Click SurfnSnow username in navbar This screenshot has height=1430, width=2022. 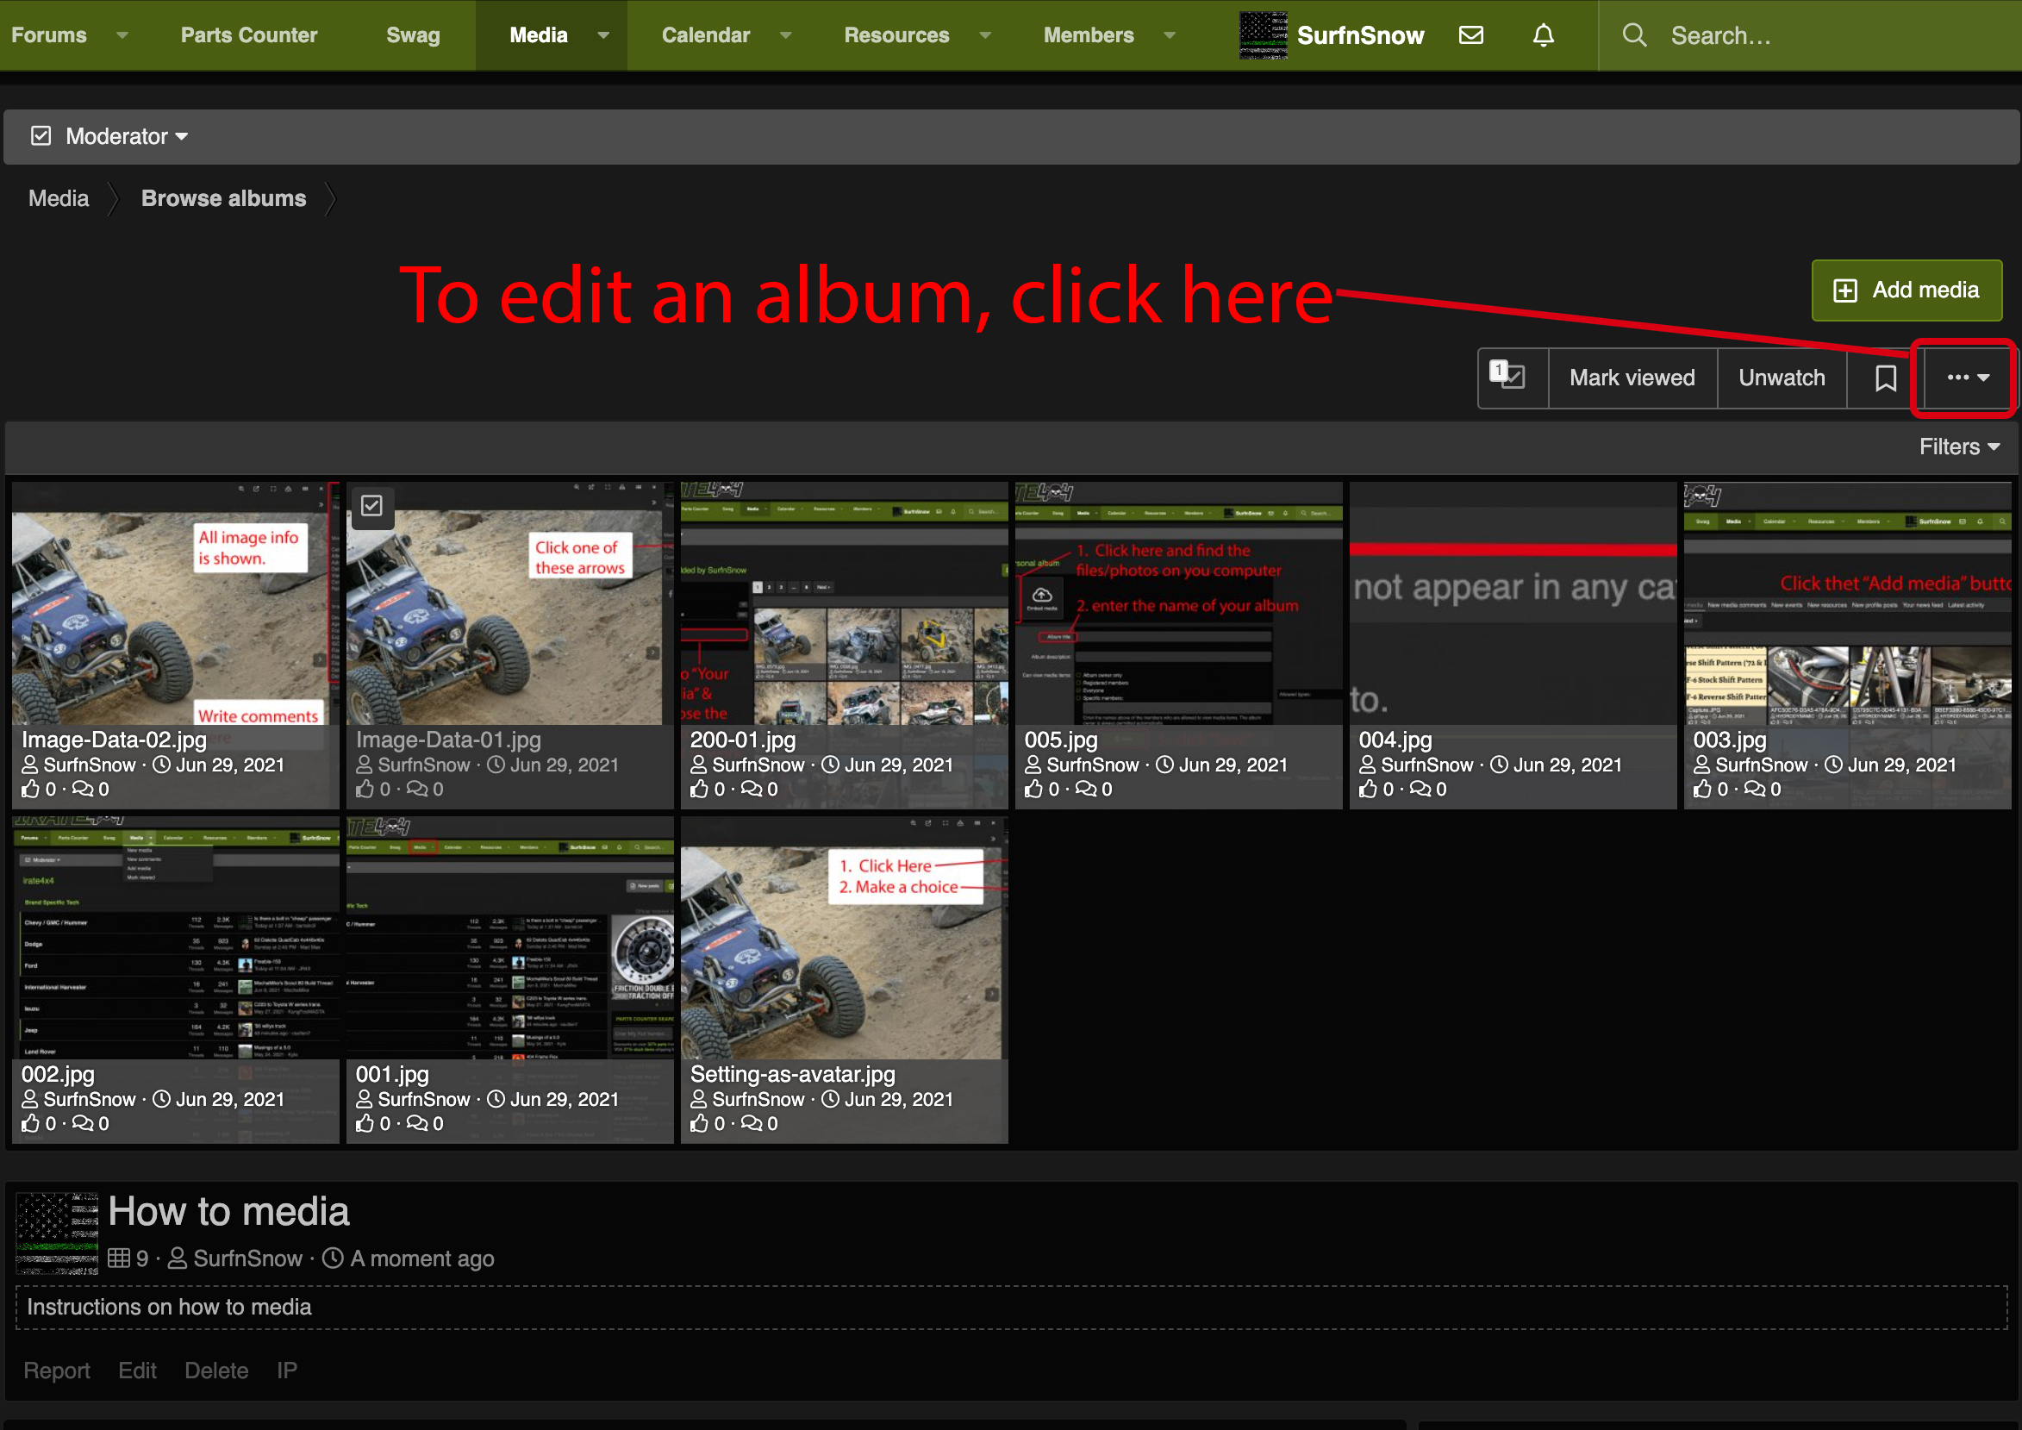(1360, 35)
